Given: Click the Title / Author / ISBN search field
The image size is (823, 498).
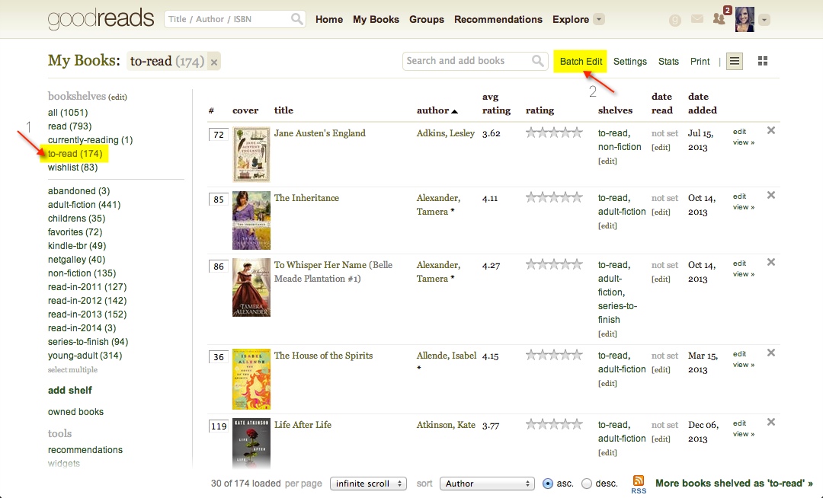Looking at the screenshot, I should (x=225, y=19).
